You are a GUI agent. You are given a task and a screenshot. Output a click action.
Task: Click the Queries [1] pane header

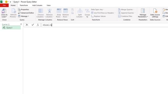[6, 25]
